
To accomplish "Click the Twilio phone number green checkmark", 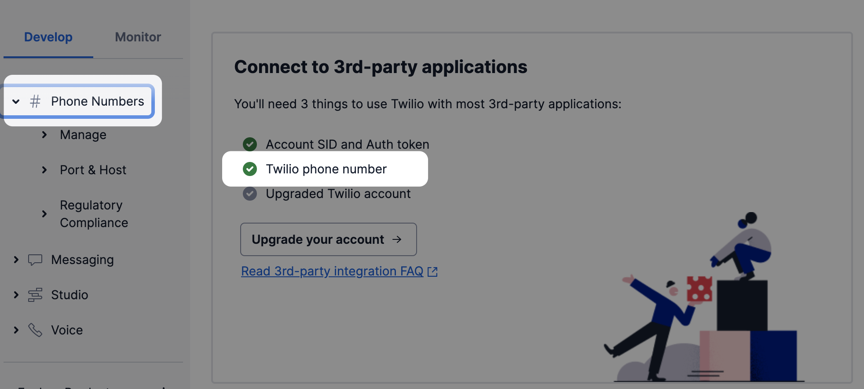I will point(250,169).
